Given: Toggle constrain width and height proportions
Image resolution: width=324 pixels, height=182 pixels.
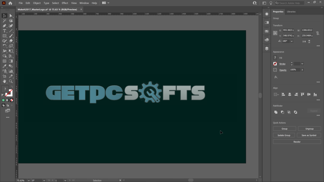Looking at the screenshot, I should (x=318, y=33).
